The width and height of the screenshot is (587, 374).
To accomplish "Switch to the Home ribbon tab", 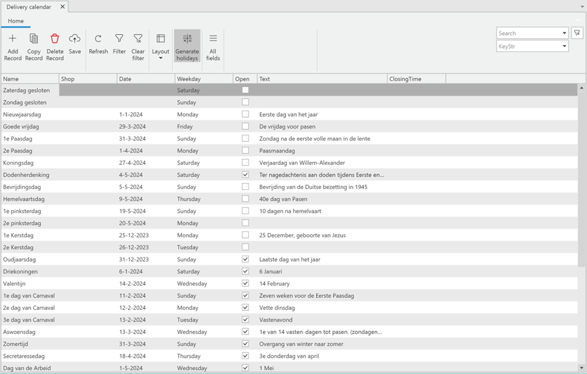I will pyautogui.click(x=16, y=21).
